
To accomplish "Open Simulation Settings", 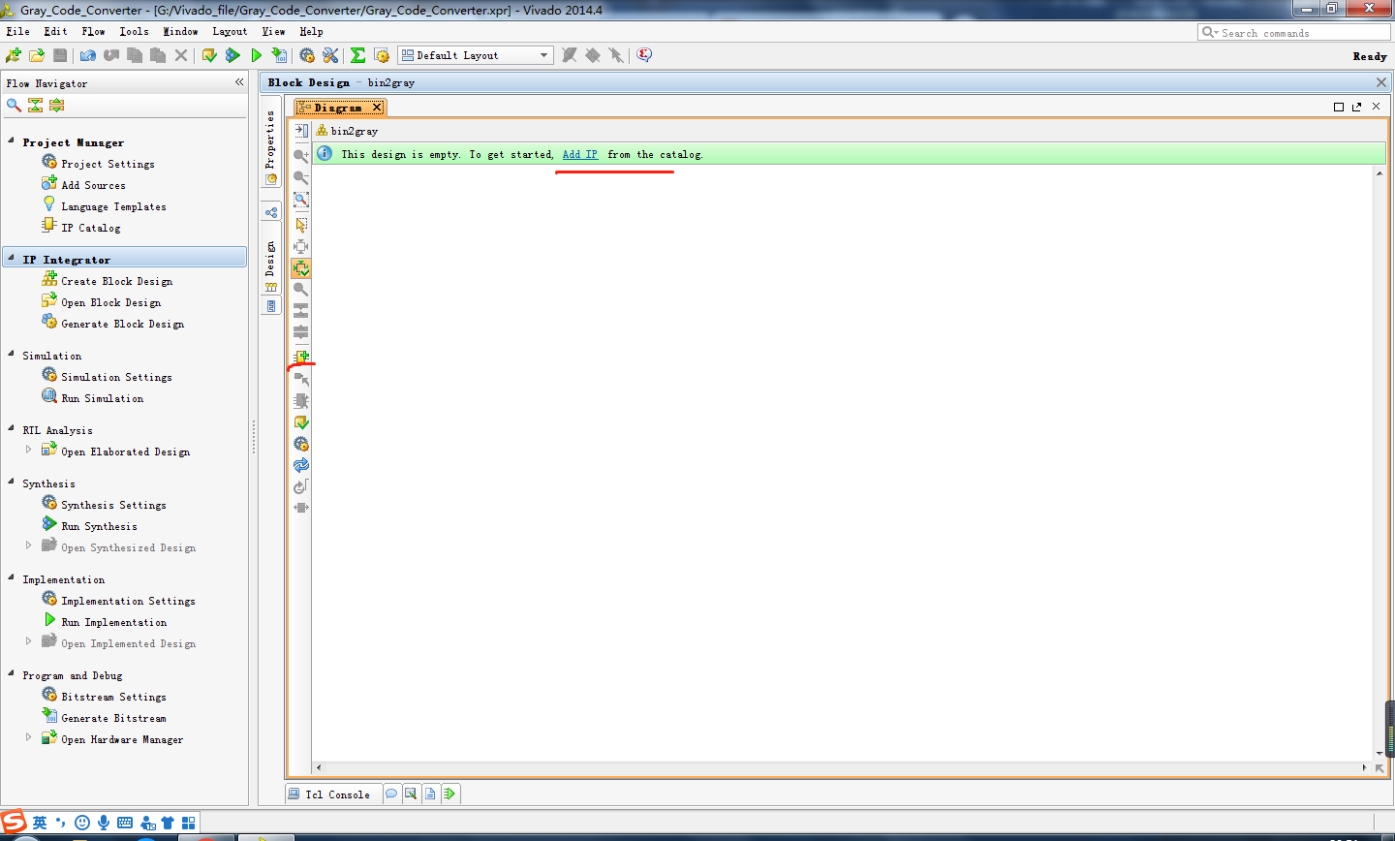I will (116, 377).
